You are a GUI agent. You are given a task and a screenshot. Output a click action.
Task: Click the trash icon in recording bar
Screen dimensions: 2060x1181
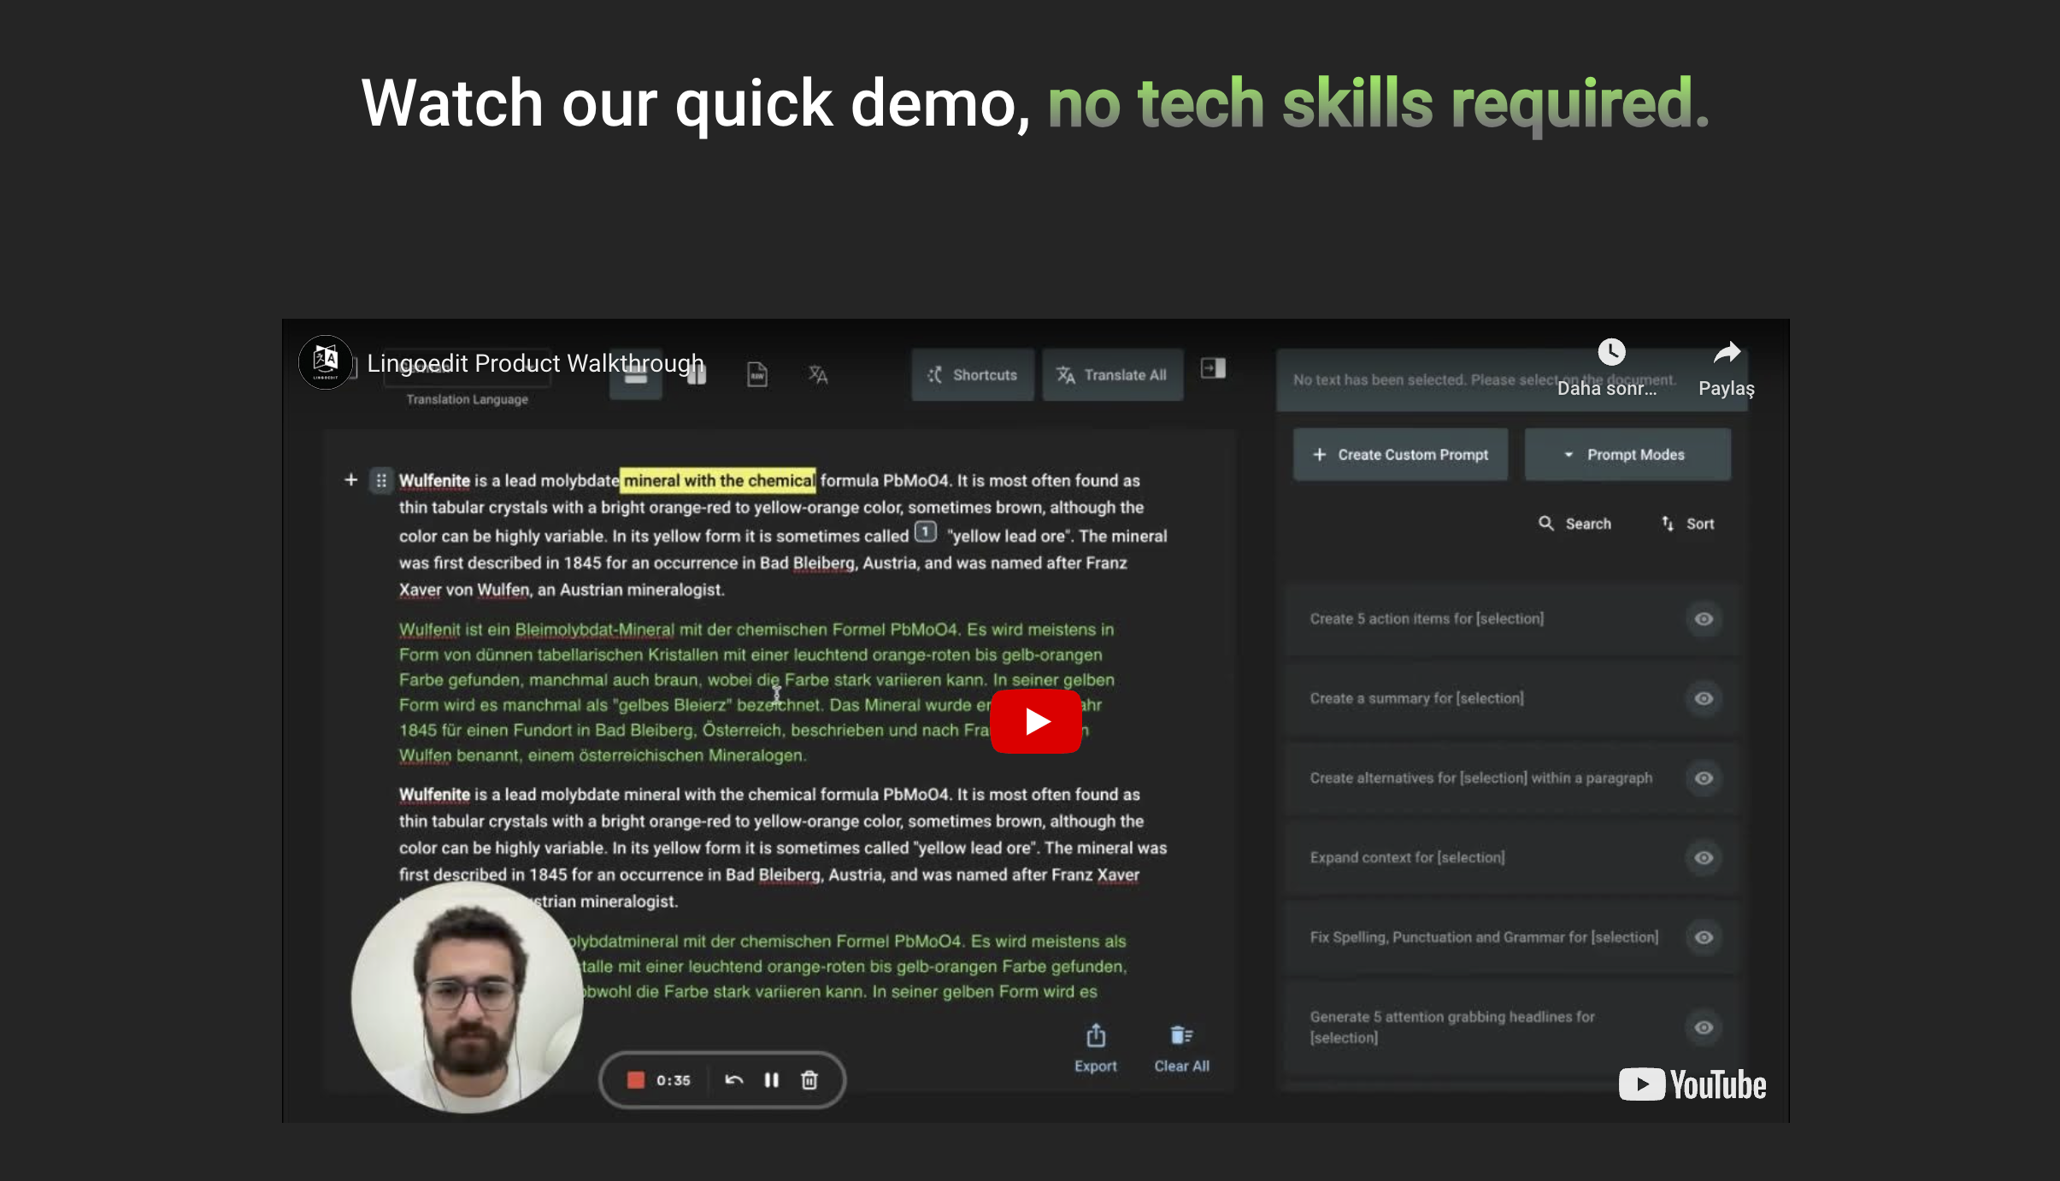click(809, 1080)
